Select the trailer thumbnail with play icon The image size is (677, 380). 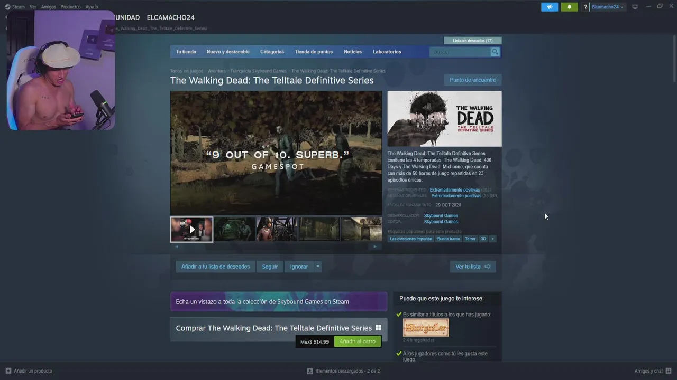tap(191, 229)
